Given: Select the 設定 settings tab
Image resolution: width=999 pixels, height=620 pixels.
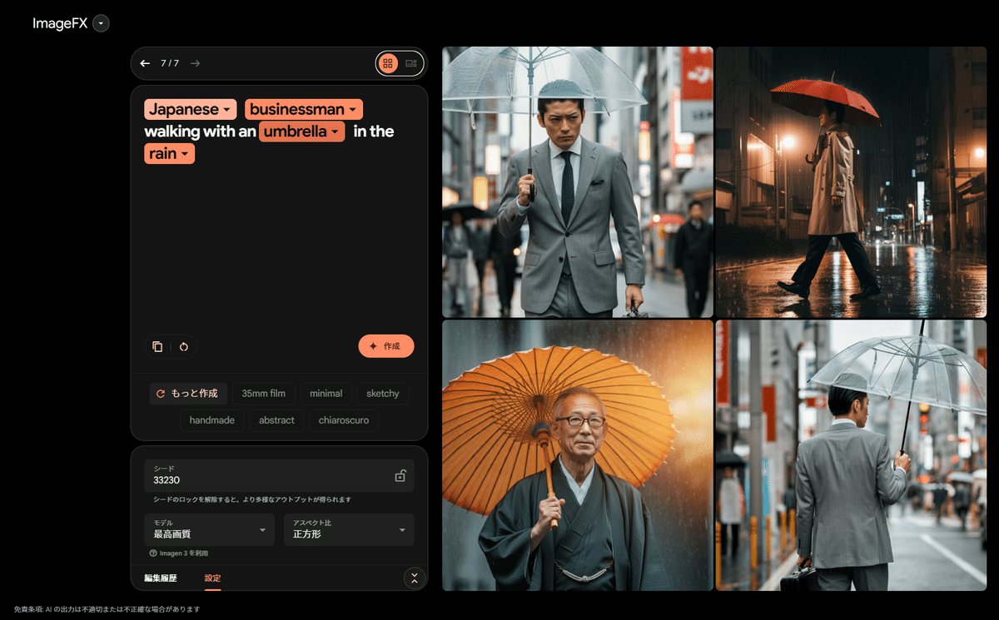Looking at the screenshot, I should click(212, 578).
